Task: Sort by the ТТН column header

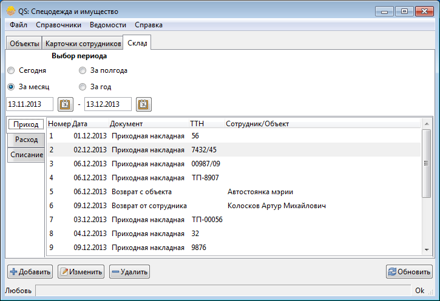Action: pos(207,124)
